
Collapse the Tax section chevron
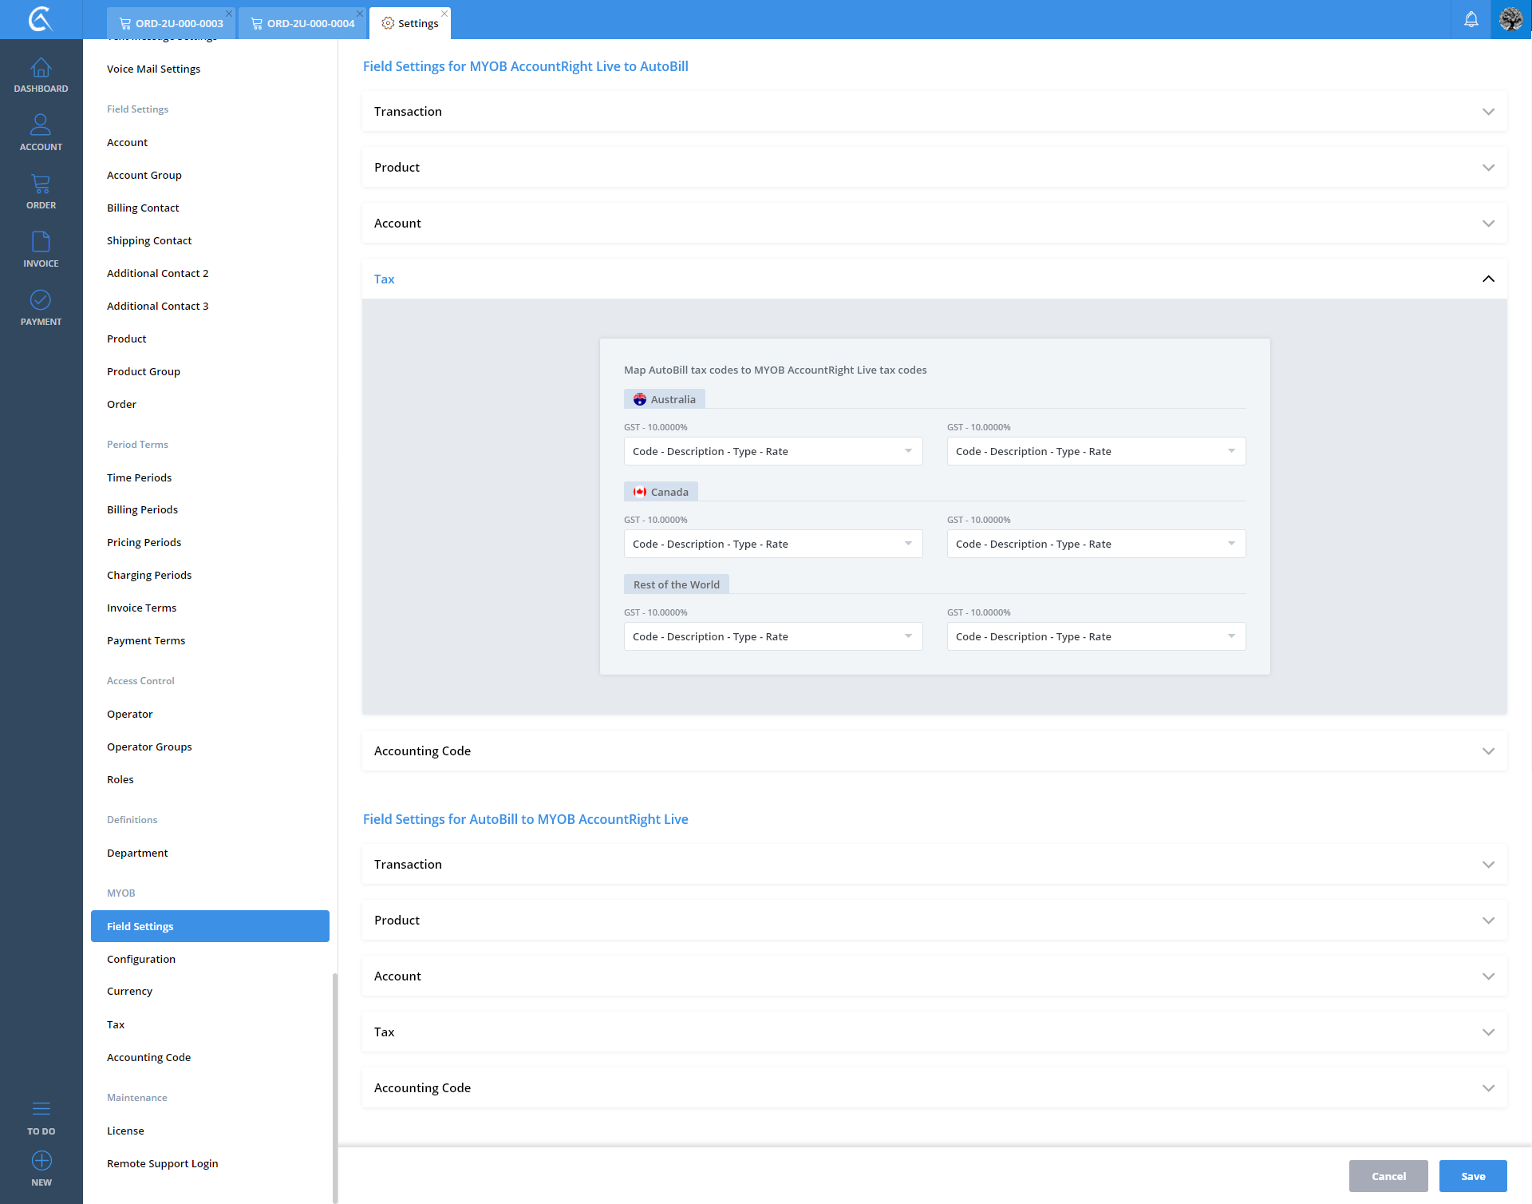point(1488,279)
